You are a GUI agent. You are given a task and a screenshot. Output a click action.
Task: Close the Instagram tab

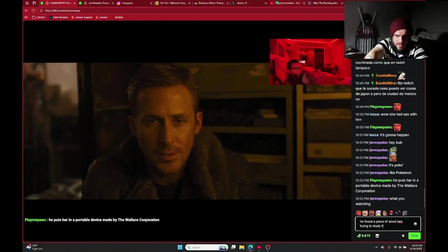(151, 3)
